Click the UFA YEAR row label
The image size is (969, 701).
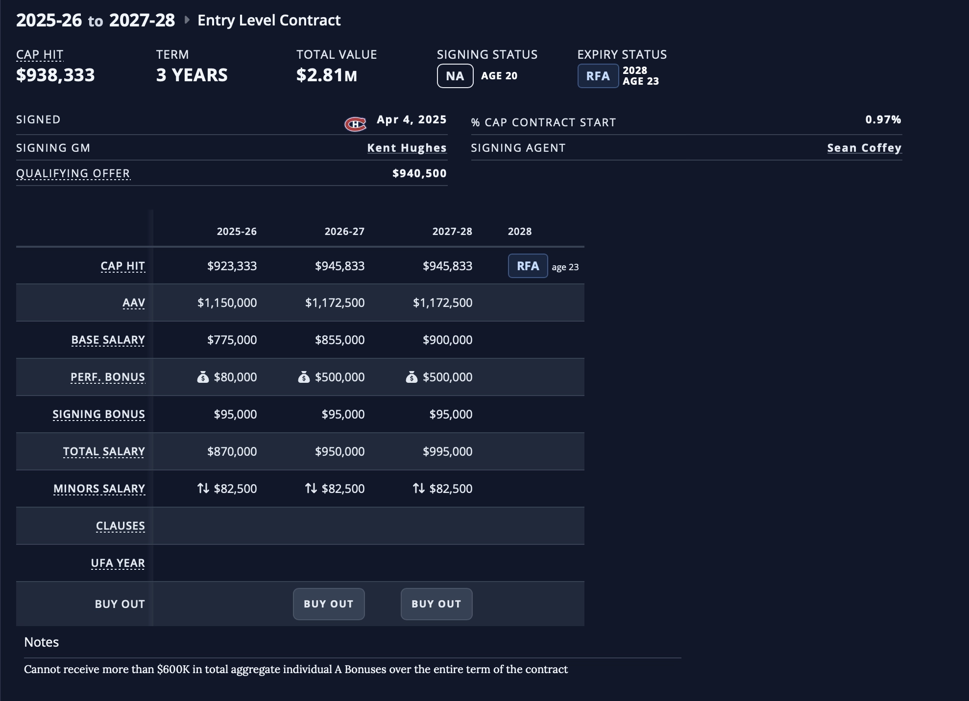(118, 563)
